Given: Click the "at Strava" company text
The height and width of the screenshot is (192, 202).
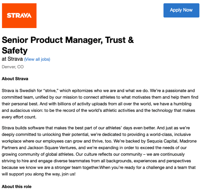Looking at the screenshot, I should [12, 59].
